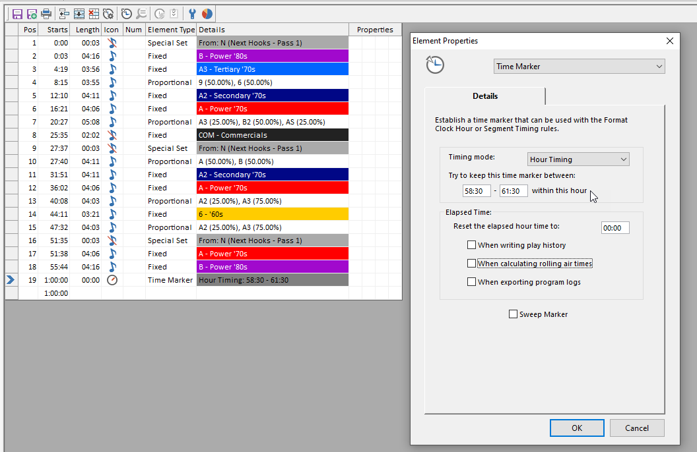
Task: Select the yellow 6 - '60s row
Action: click(273, 214)
